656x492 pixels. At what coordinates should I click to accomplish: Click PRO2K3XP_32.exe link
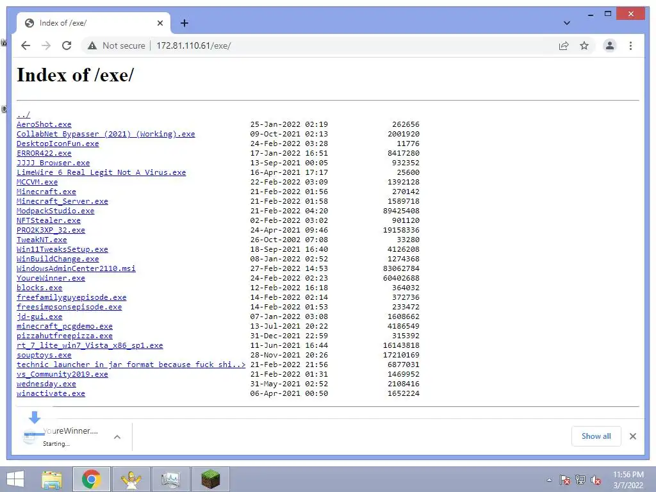(51, 230)
